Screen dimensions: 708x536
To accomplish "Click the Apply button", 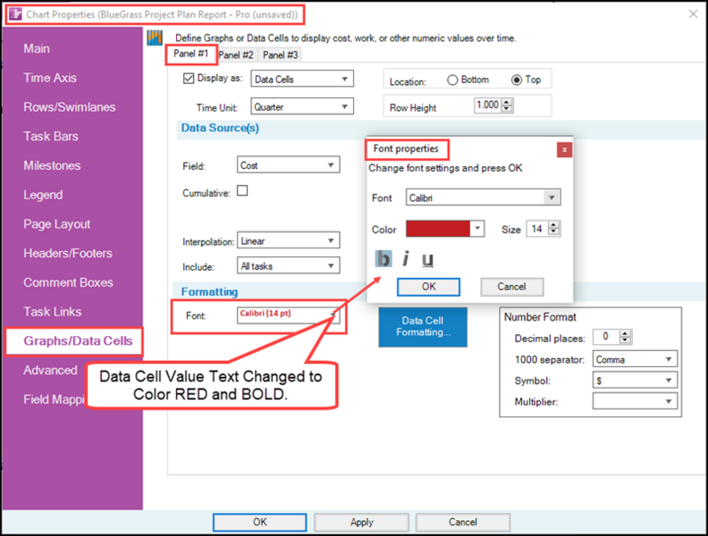I will pyautogui.click(x=362, y=522).
